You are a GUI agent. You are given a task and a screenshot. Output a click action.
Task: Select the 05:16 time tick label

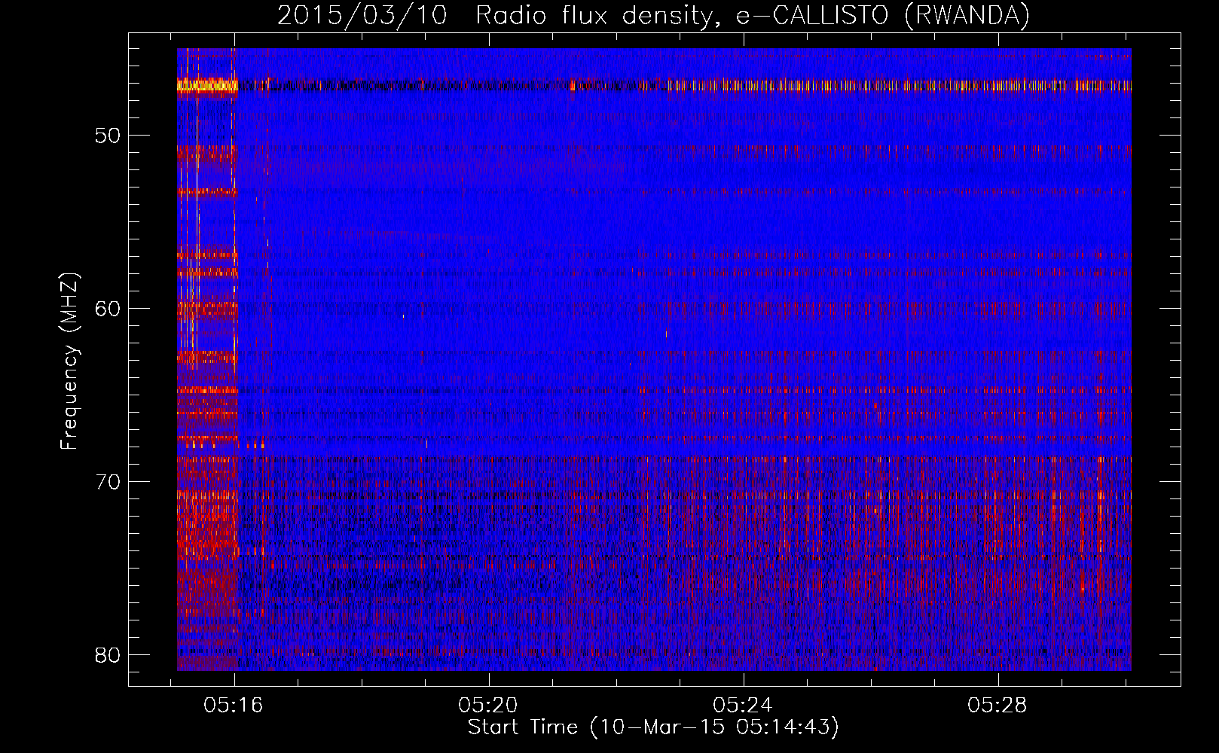(x=233, y=706)
